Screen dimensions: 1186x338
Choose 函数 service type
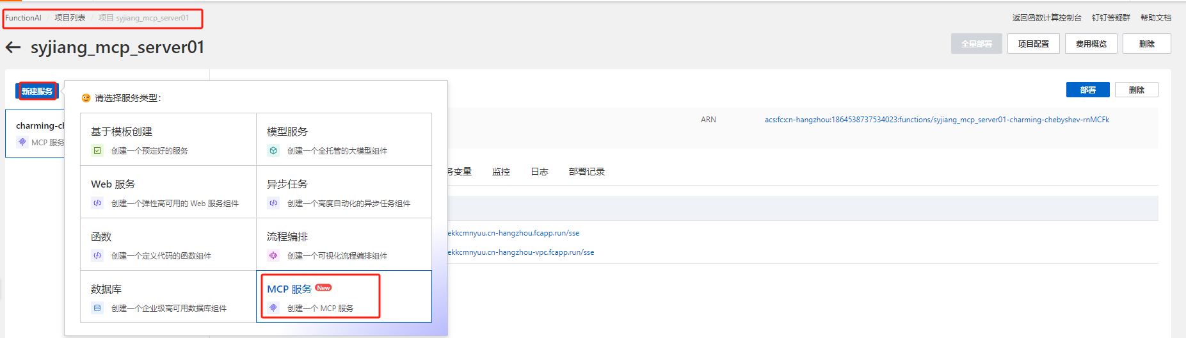[168, 245]
